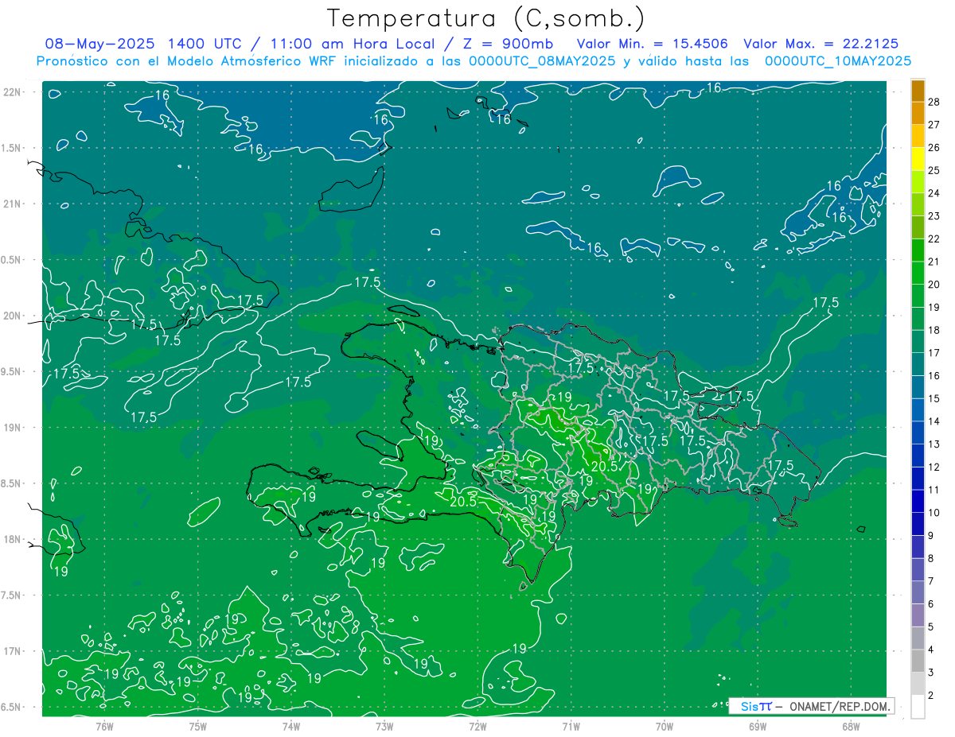Click the '20N' latitude label
Viewport: 955px width, 737px height.
coord(12,316)
